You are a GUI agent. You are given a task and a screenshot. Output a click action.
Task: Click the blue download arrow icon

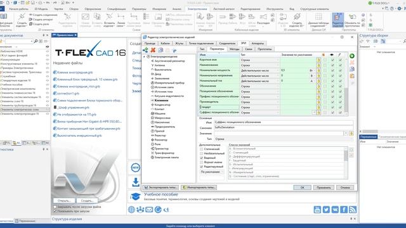(135, 182)
